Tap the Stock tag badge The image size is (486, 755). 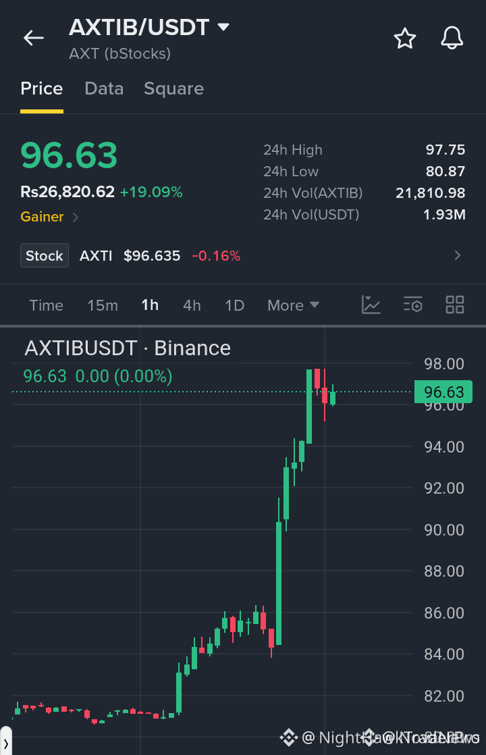45,255
